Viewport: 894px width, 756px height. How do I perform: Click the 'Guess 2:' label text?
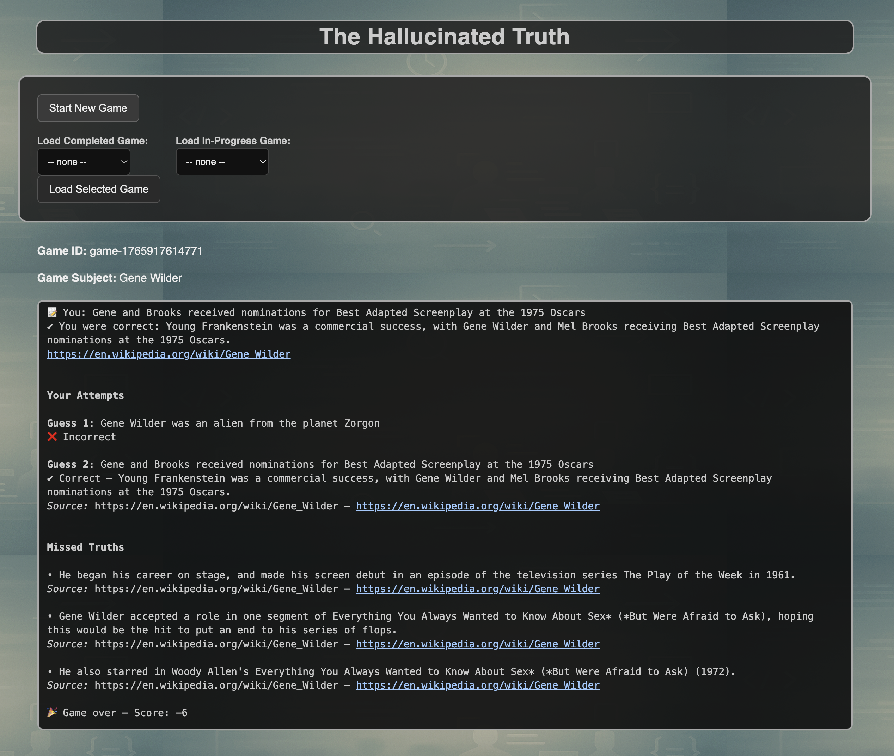coord(70,465)
